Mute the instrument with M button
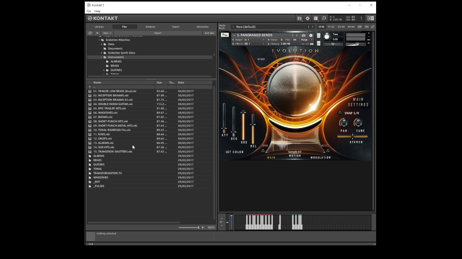This screenshot has width=462, height=259. click(318, 43)
